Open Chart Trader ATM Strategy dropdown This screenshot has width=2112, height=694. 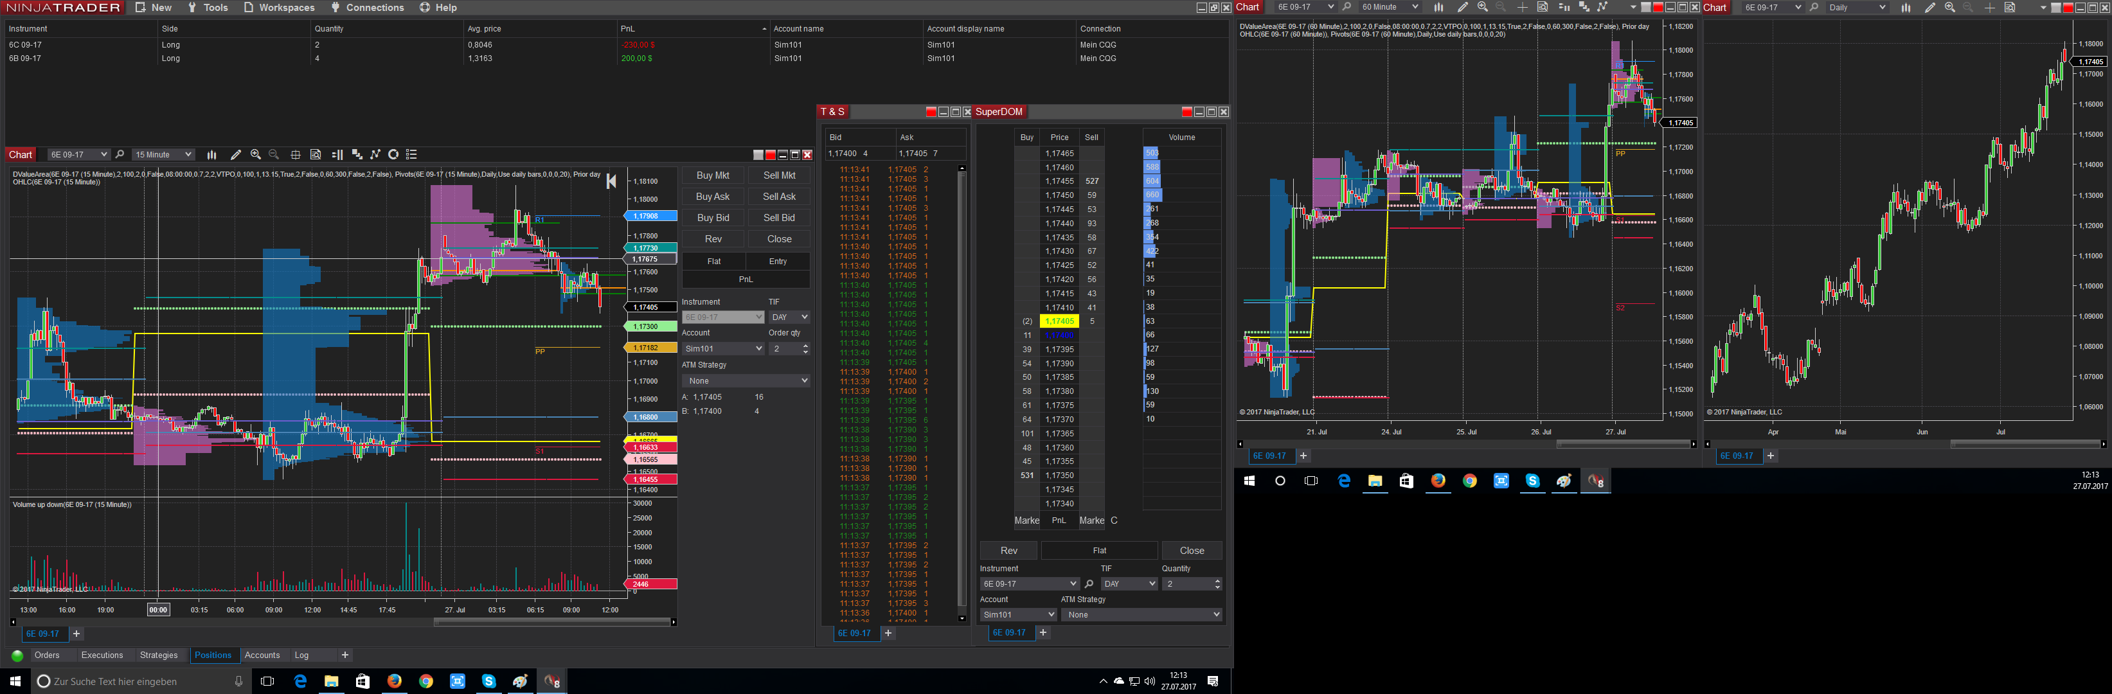(x=746, y=381)
